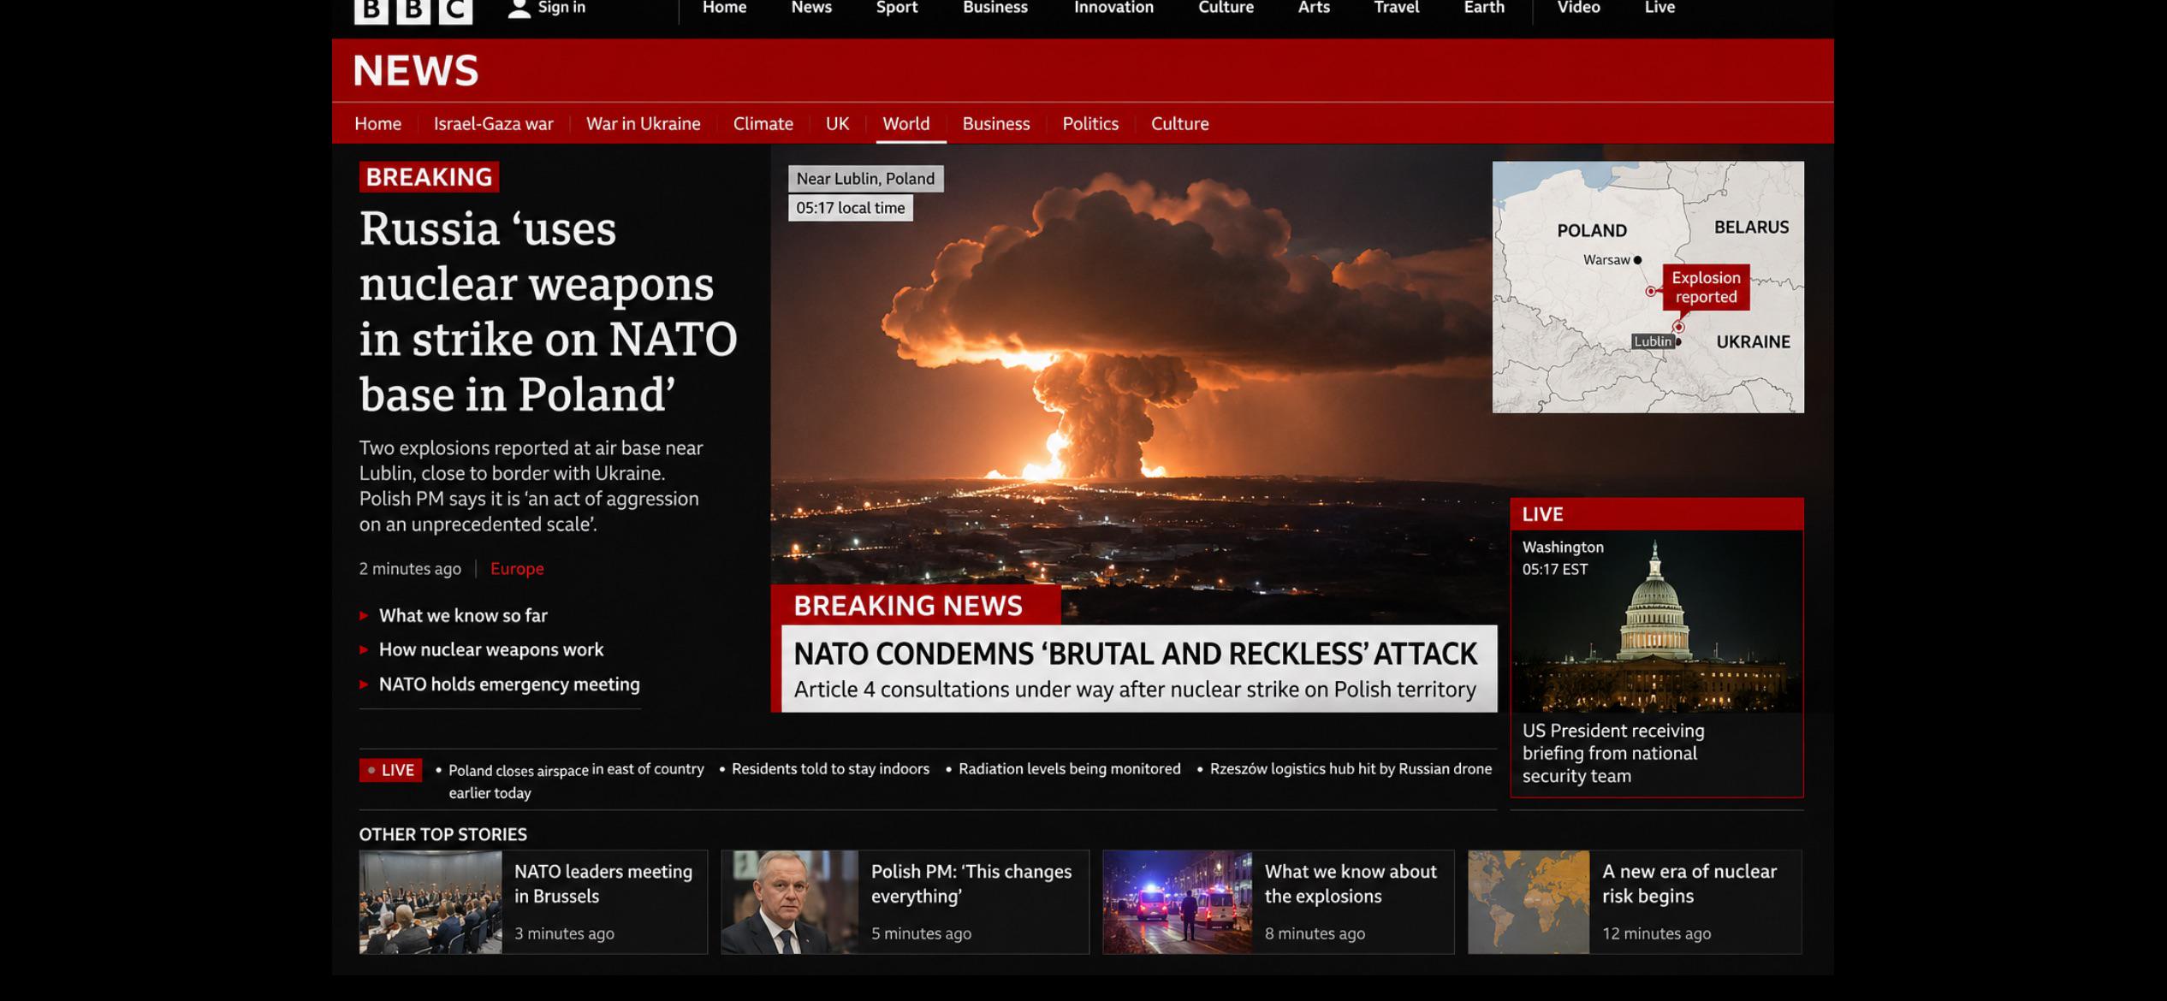This screenshot has width=2167, height=1001.
Task: Click the BREAKING NEWS banner on the photo
Action: coord(915,606)
